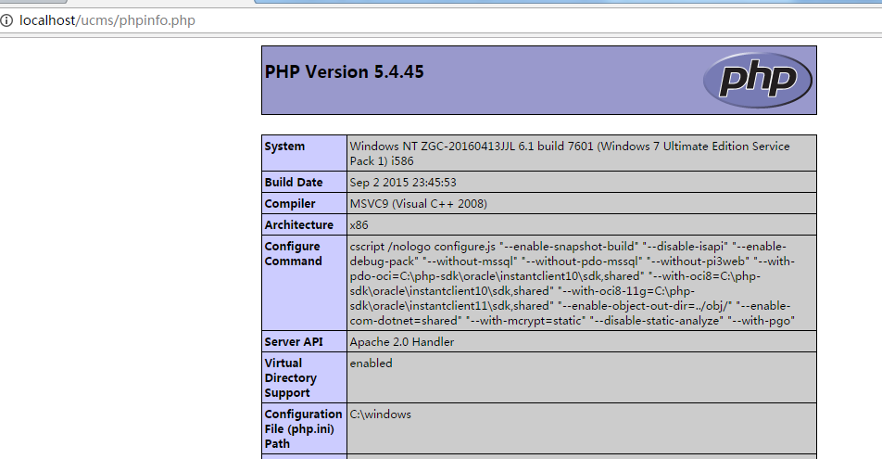This screenshot has width=882, height=459.
Task: Select the Configuration File (php.ini) Path label
Action: tap(303, 429)
